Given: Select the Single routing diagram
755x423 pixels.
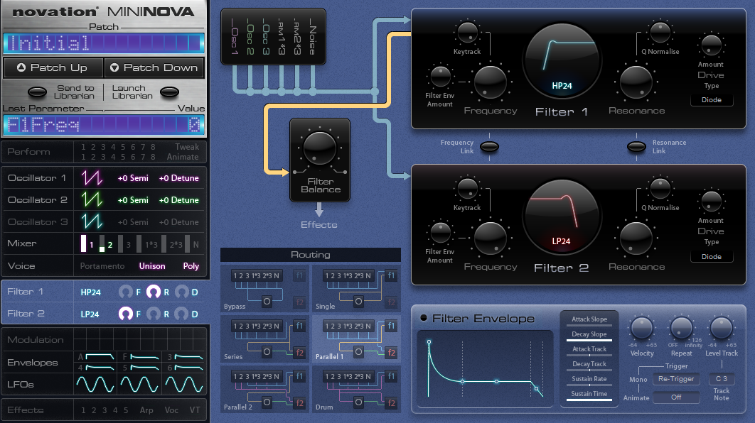Looking at the screenshot, I should coord(356,289).
